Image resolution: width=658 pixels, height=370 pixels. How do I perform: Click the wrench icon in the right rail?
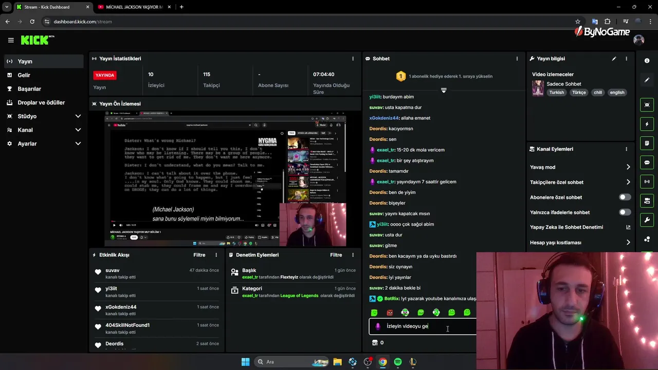point(647,220)
